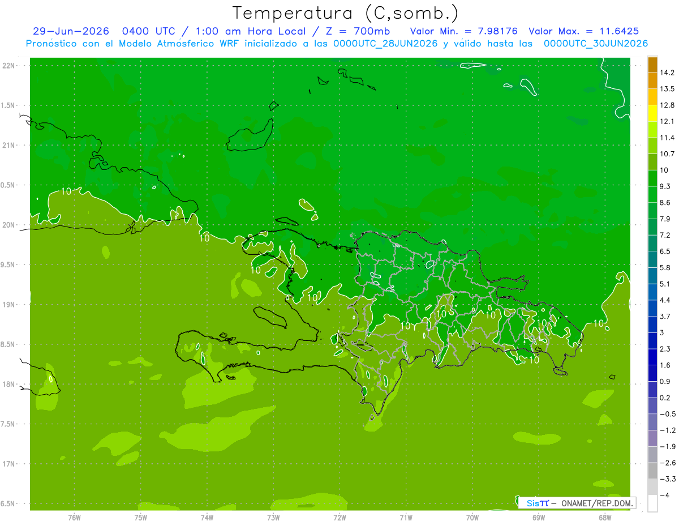679x525 pixels.
Task: Click the '70W' longitude axis label
Action: point(472,517)
